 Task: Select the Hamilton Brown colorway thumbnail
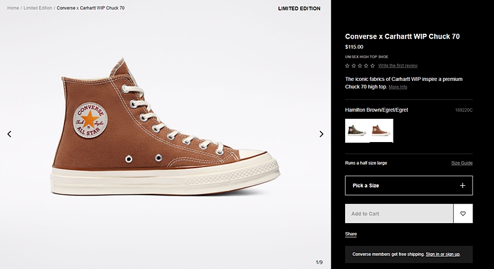pyautogui.click(x=381, y=130)
